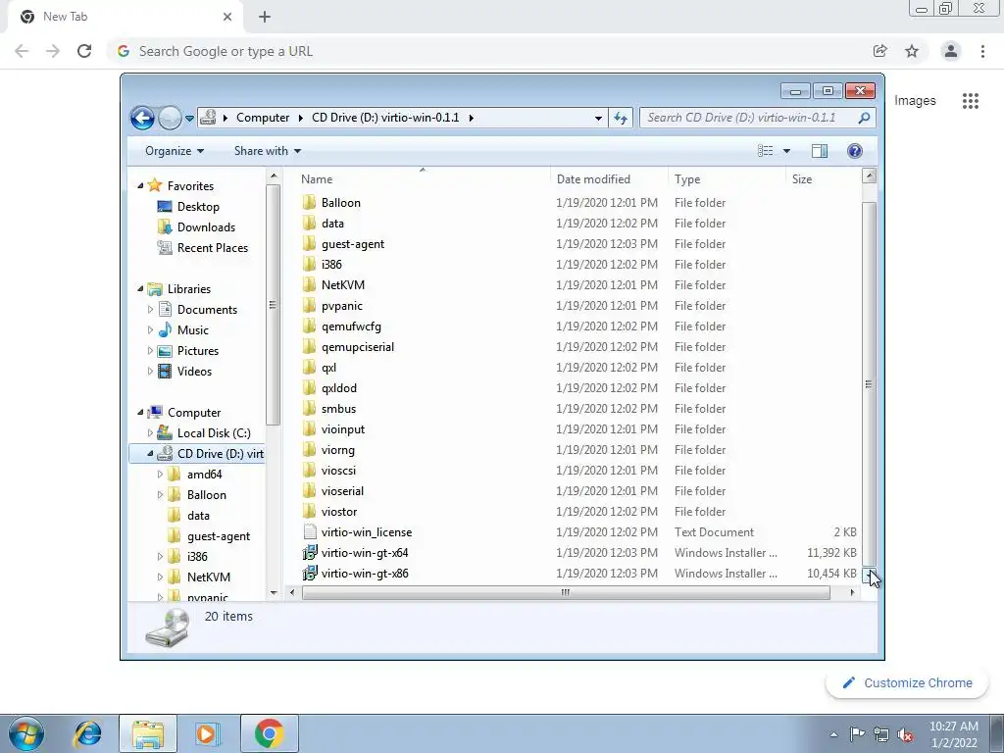Select the virtio-win-gt-x86 installer icon
The image size is (1004, 753).
coord(309,573)
